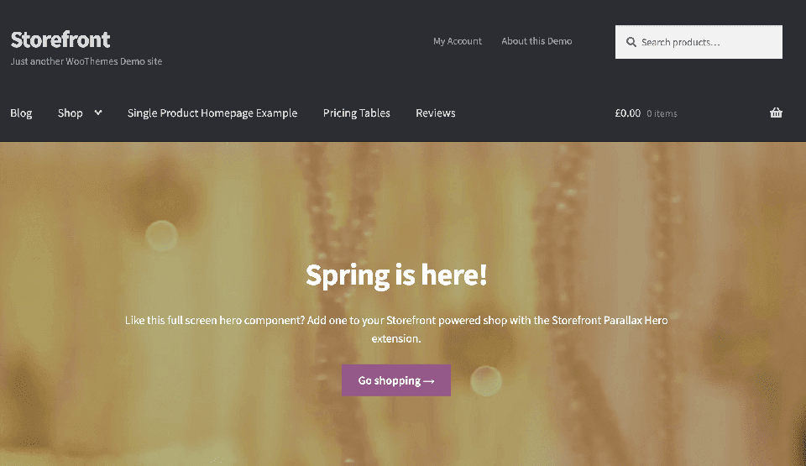Viewport: 806px width, 466px height.
Task: Click the search magnifier icon
Action: pyautogui.click(x=631, y=42)
